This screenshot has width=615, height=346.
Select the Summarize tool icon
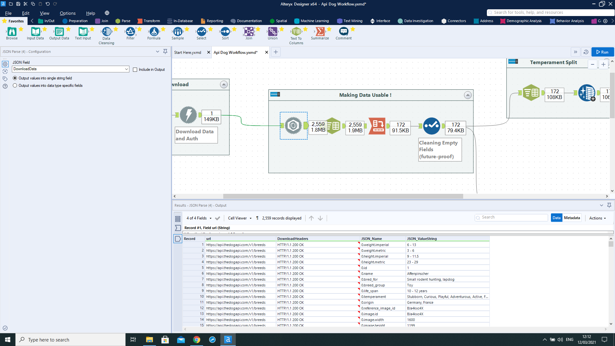[320, 32]
